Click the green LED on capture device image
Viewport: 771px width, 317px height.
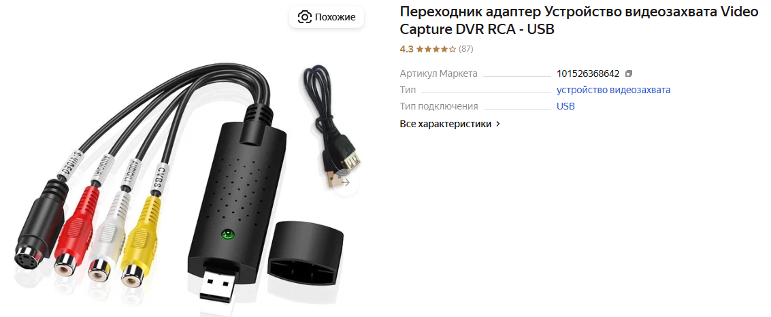[228, 235]
